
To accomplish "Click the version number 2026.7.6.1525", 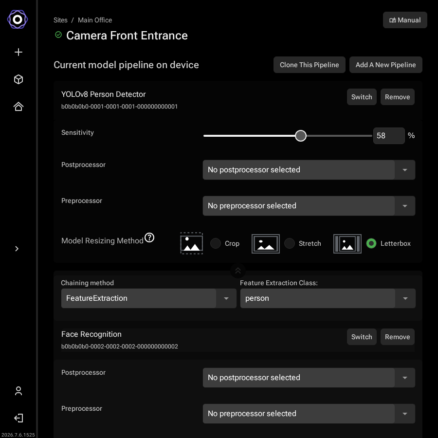I will pos(18,435).
